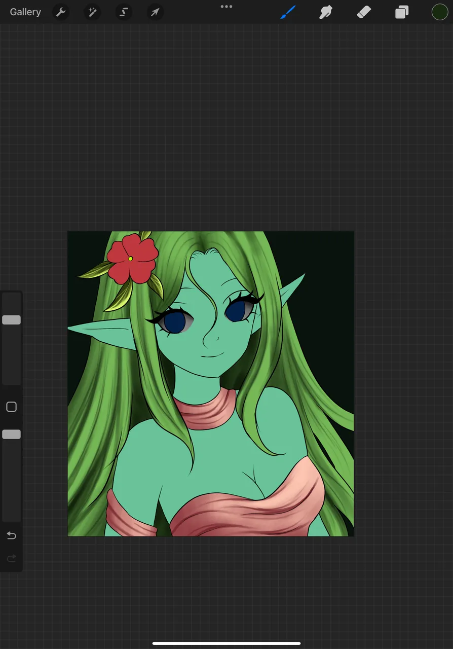Open the Layers panel
Viewport: 453px width, 649px height.
(402, 12)
